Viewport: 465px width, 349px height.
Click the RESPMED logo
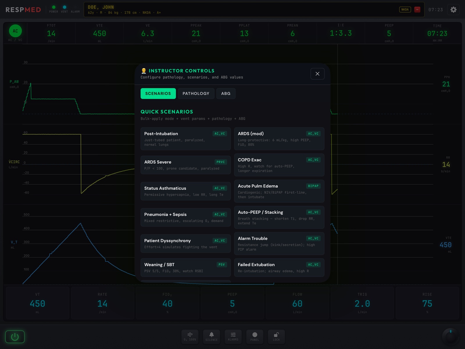23,10
